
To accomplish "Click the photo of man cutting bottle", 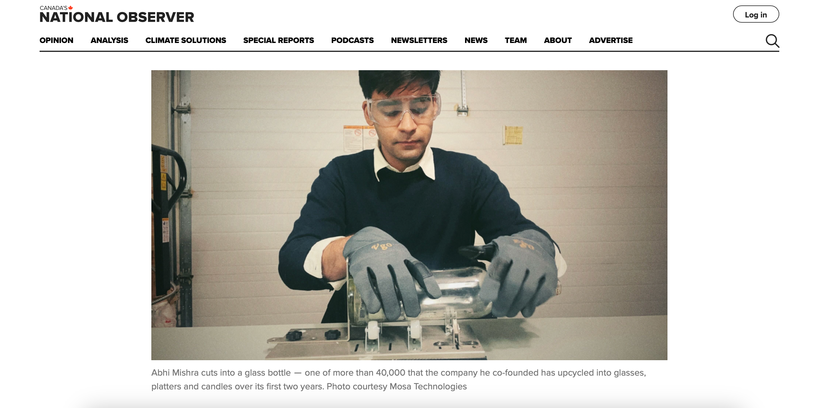I will (x=409, y=215).
